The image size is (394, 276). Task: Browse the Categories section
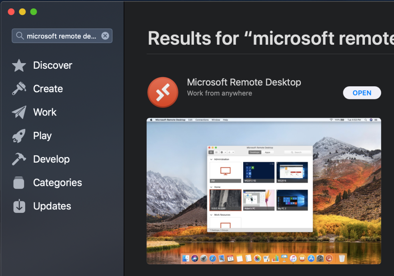pyautogui.click(x=47, y=183)
